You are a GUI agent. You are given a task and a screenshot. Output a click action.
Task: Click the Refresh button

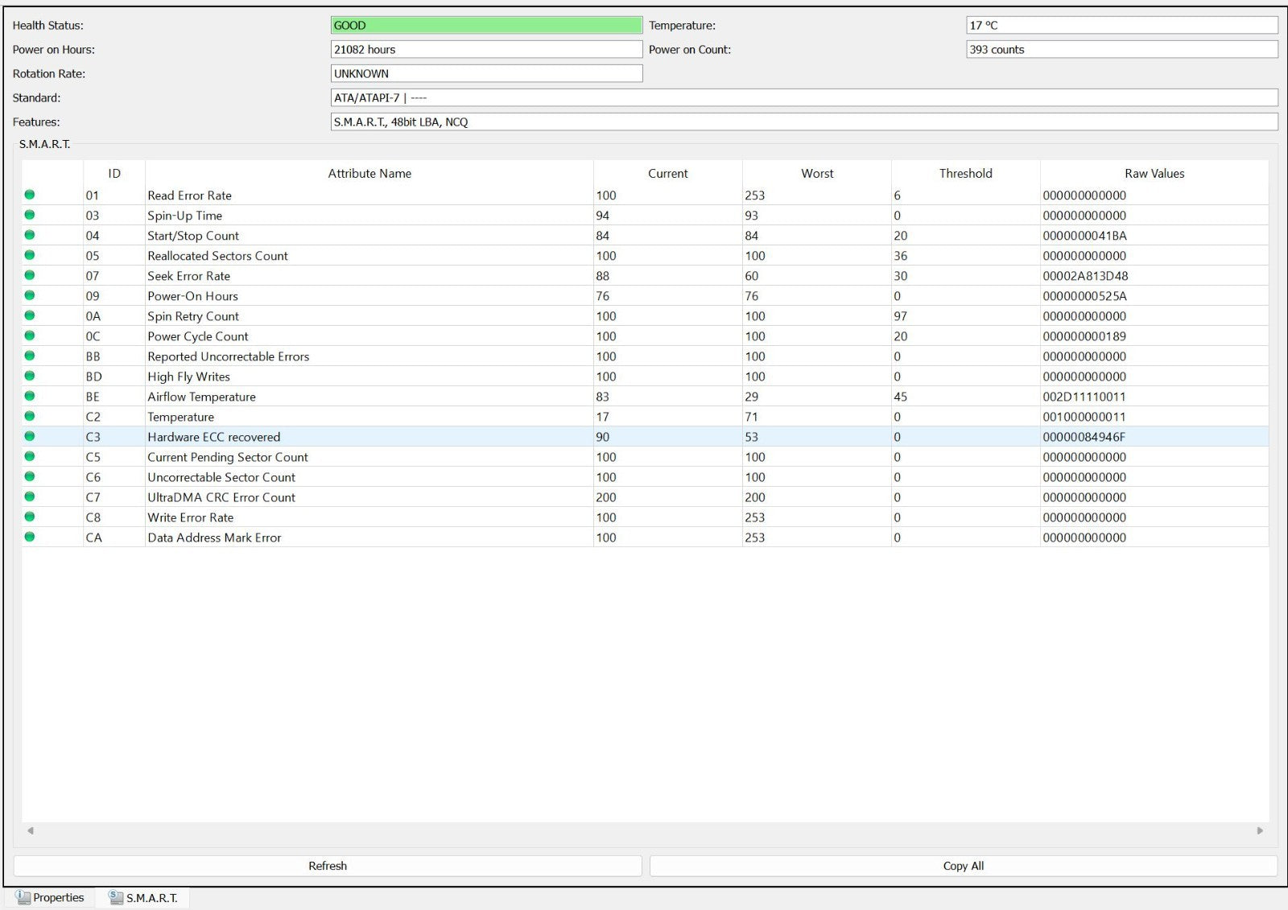click(x=328, y=866)
